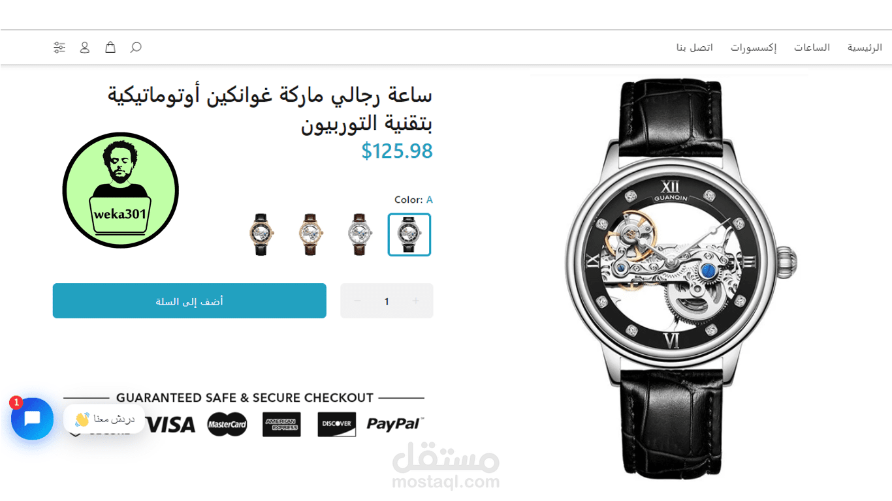Select the black strap gold watch color
892x501 pixels.
tap(261, 235)
